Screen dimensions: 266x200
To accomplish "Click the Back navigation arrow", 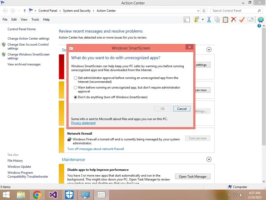I will tap(5, 11).
